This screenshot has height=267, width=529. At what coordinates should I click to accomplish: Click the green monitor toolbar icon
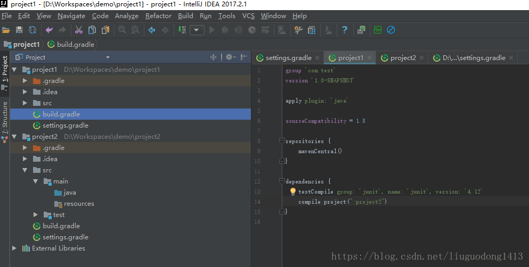click(378, 30)
